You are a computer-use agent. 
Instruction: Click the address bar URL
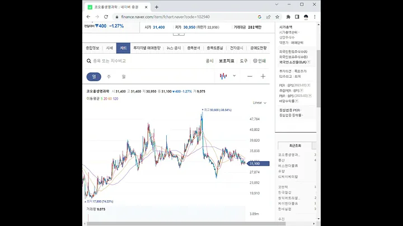[x=165, y=17]
